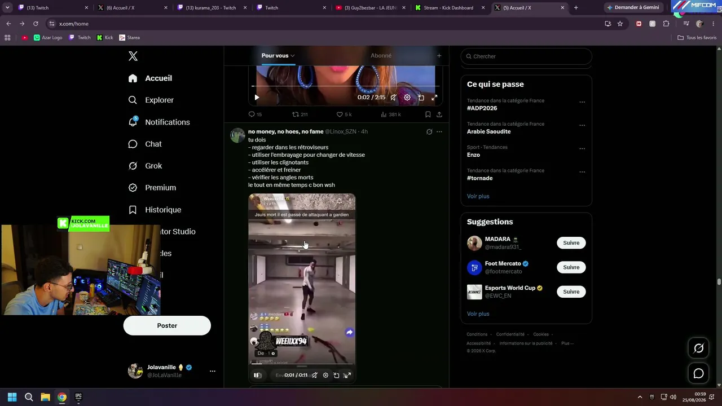This screenshot has width=722, height=406.
Task: Open Chrome media controls icon
Action: coord(686,24)
